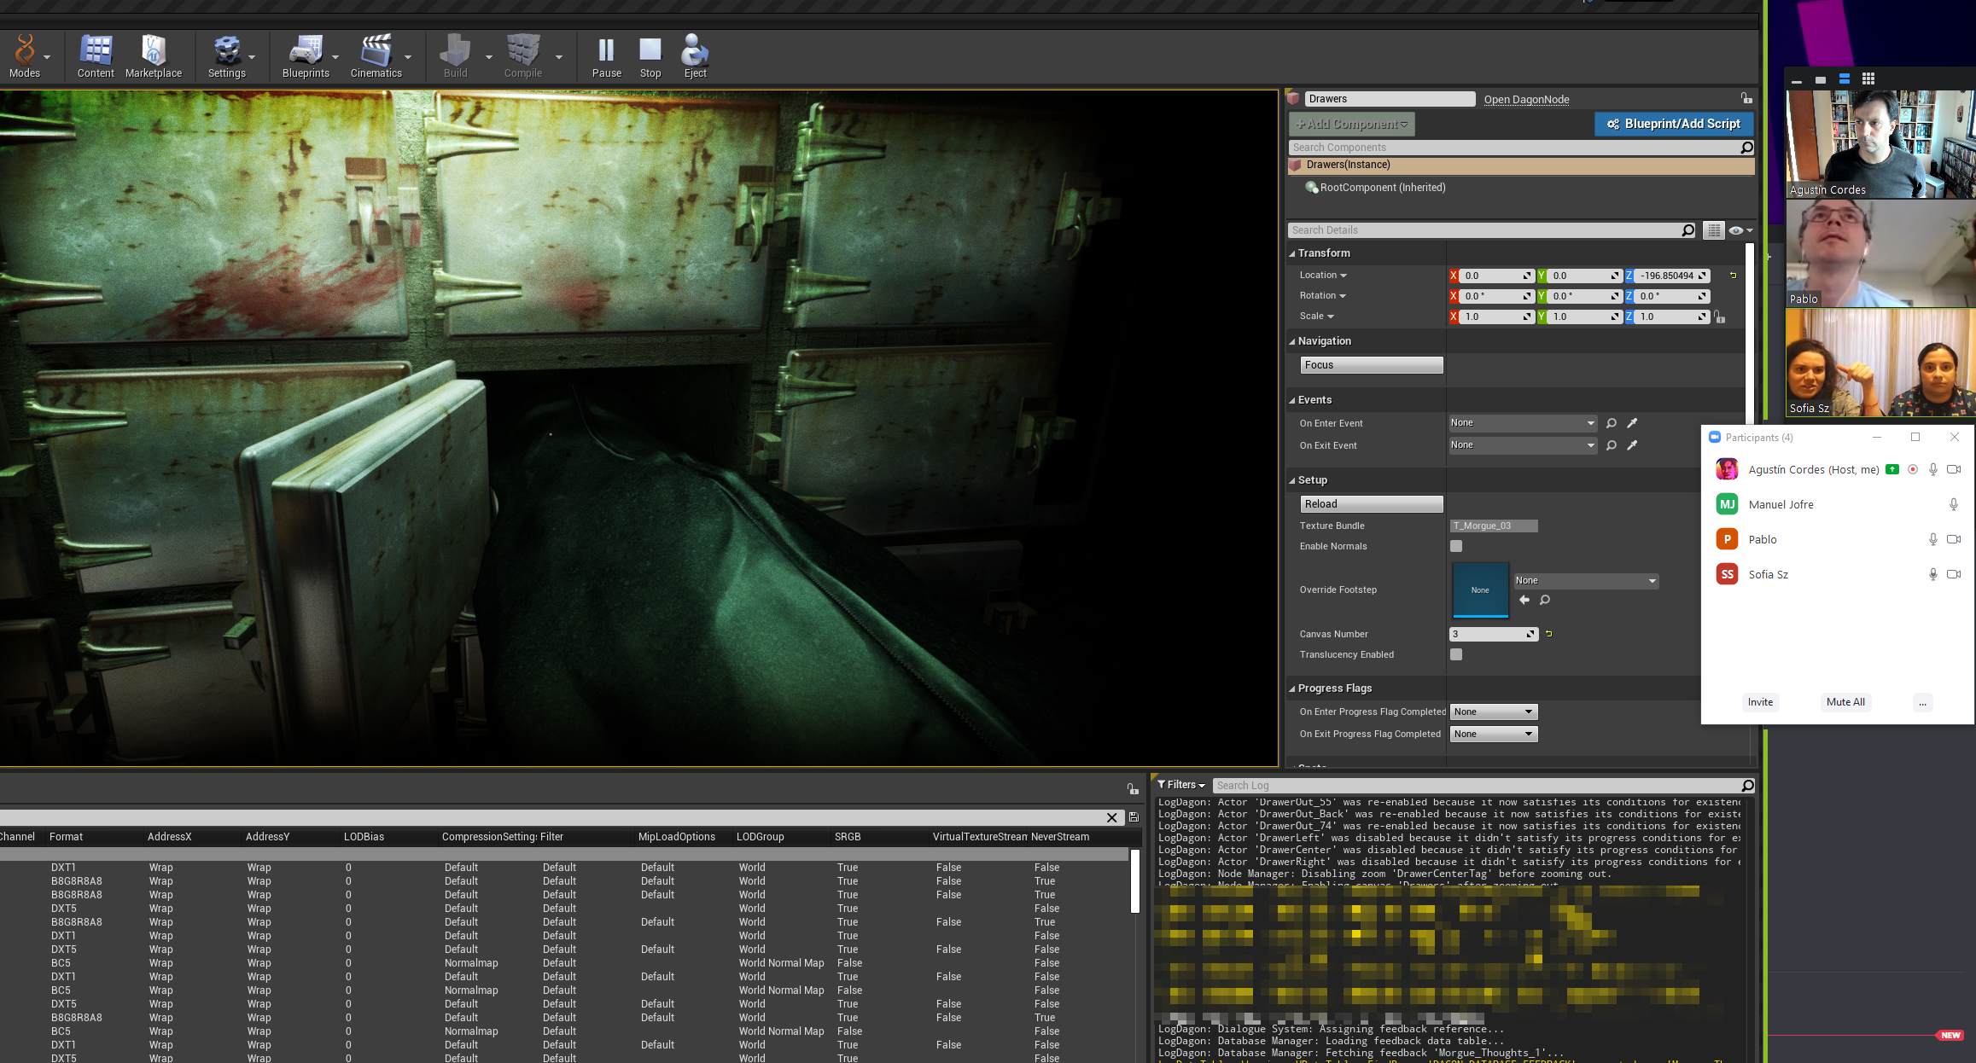Open more options in Participants window
This screenshot has height=1063, width=1976.
pos(1922,702)
